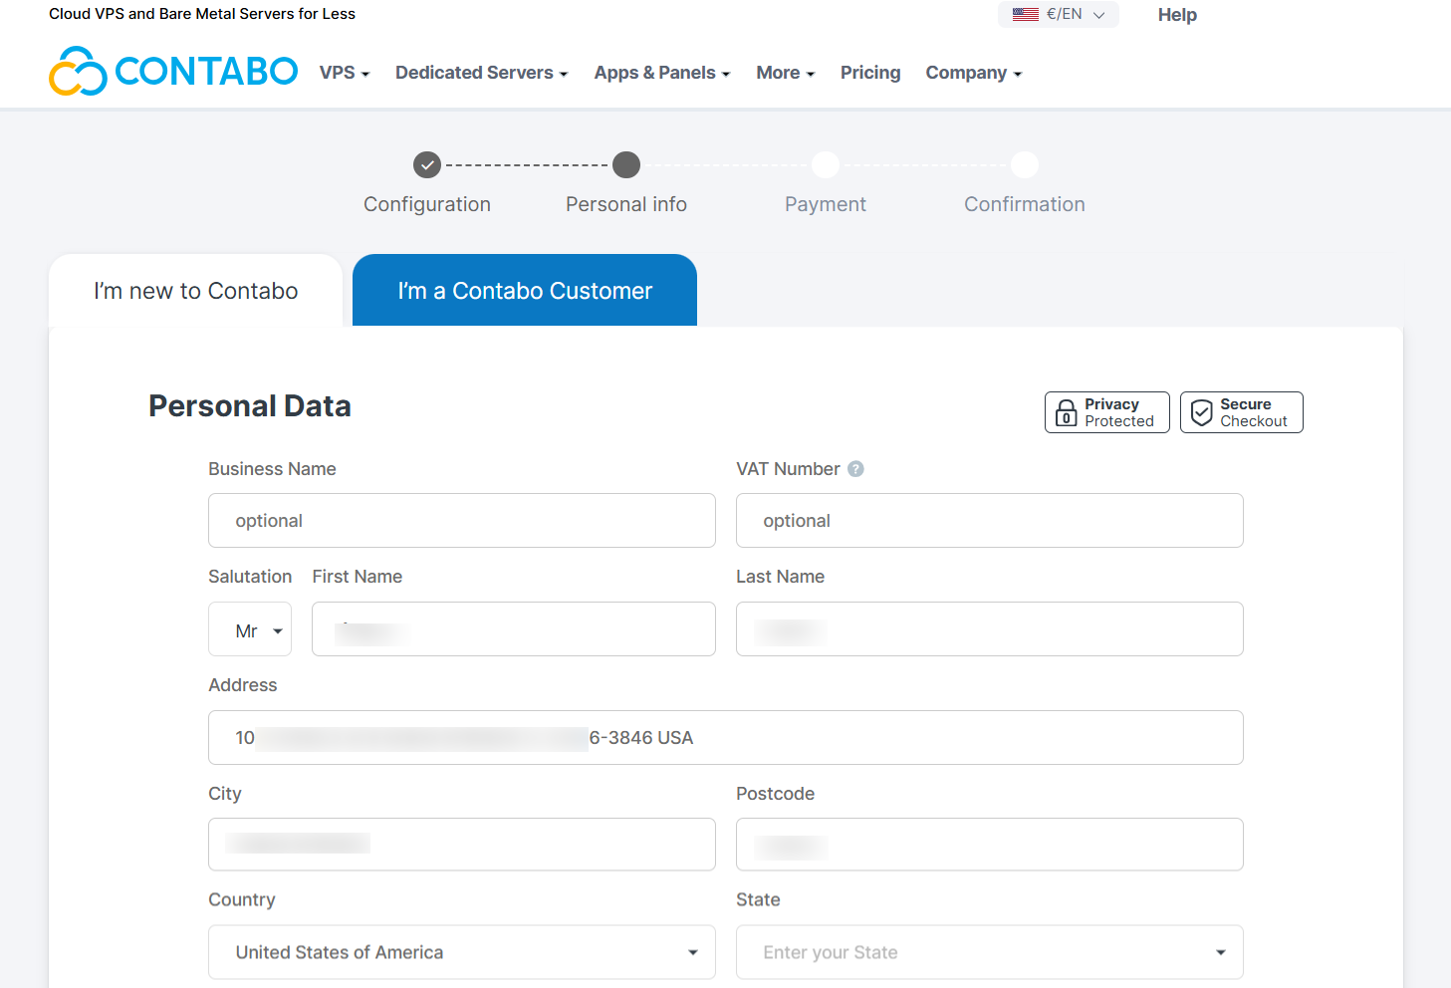The width and height of the screenshot is (1451, 988).
Task: Open the Help link
Action: coord(1177,15)
